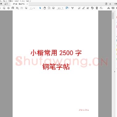Send file by the envelope email icon
117x117 pixels.
(113, 8)
